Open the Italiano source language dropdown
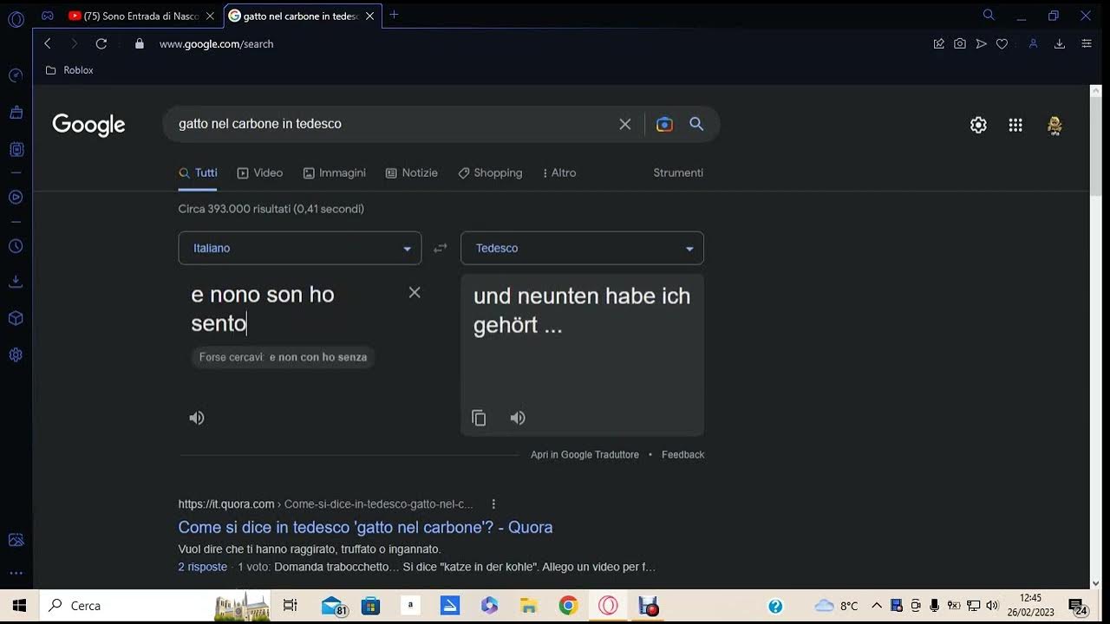Image resolution: width=1110 pixels, height=624 pixels. click(300, 248)
